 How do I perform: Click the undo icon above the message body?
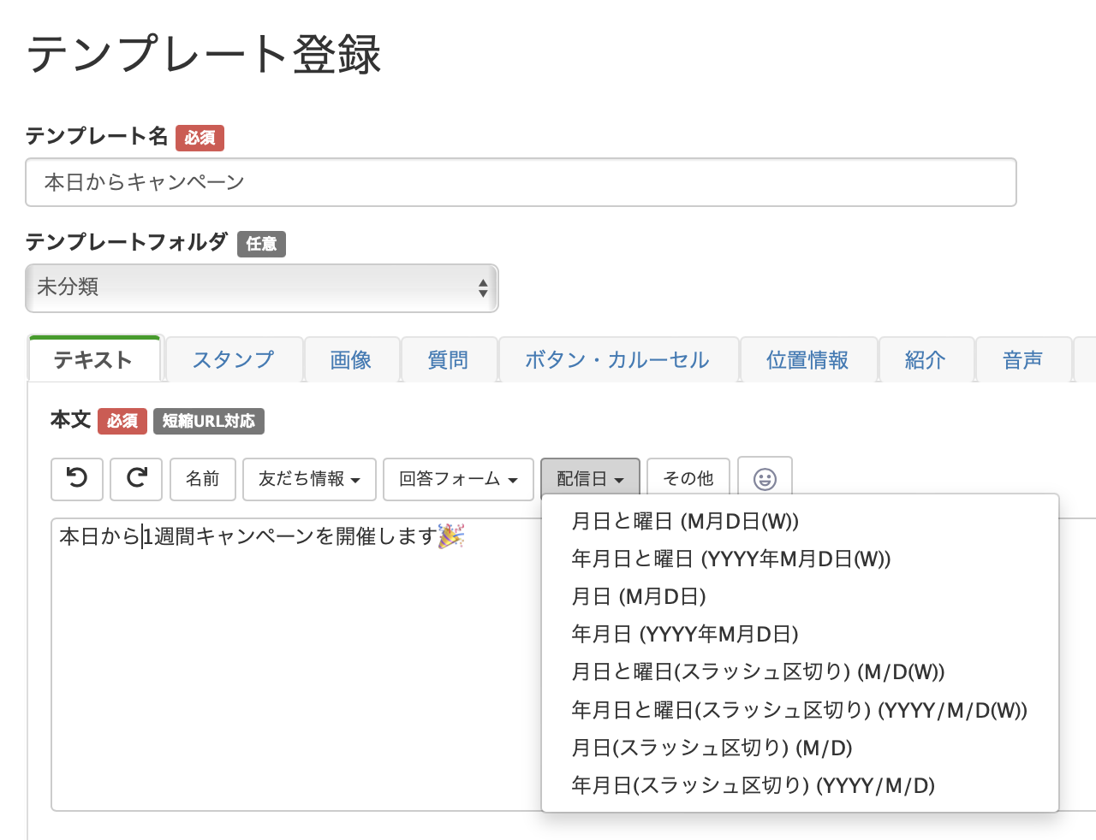(x=77, y=479)
